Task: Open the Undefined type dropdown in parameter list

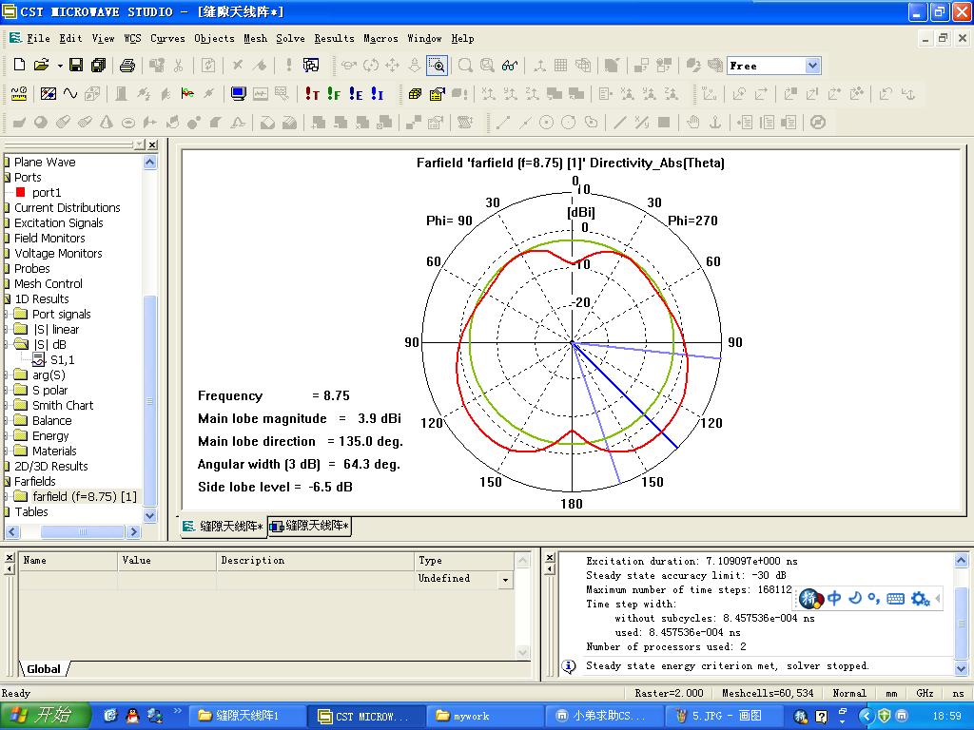Action: pyautogui.click(x=506, y=580)
